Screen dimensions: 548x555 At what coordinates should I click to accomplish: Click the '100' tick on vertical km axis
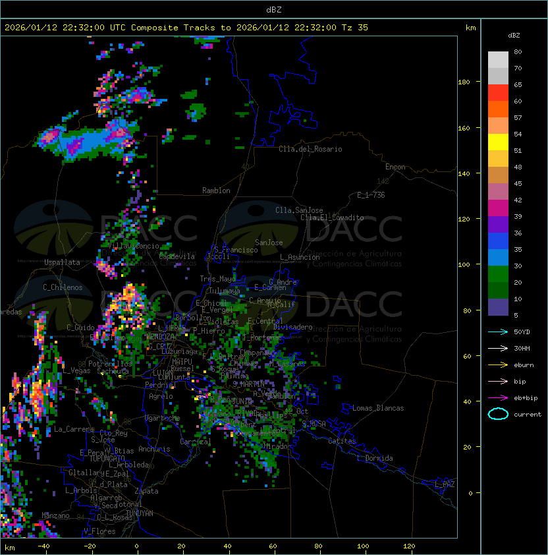464,265
